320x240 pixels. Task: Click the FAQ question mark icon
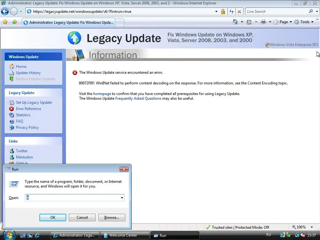coord(12,121)
